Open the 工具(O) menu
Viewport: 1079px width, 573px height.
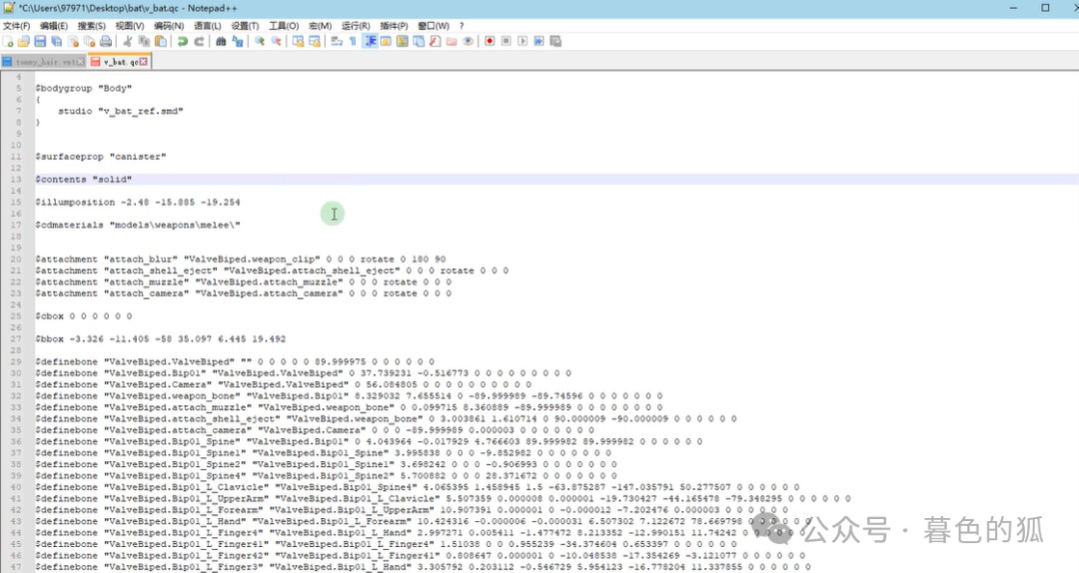tap(284, 26)
